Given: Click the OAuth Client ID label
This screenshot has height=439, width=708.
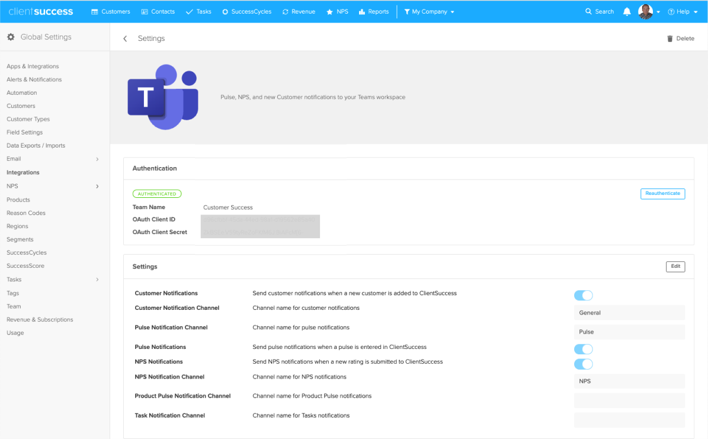Looking at the screenshot, I should point(153,219).
